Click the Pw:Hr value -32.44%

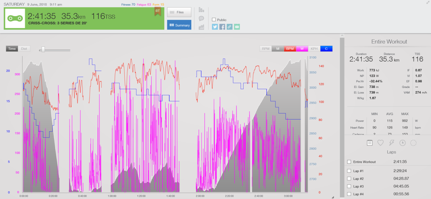tap(376, 81)
